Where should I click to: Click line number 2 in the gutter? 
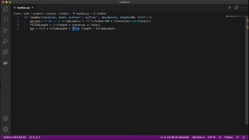click(x=18, y=21)
